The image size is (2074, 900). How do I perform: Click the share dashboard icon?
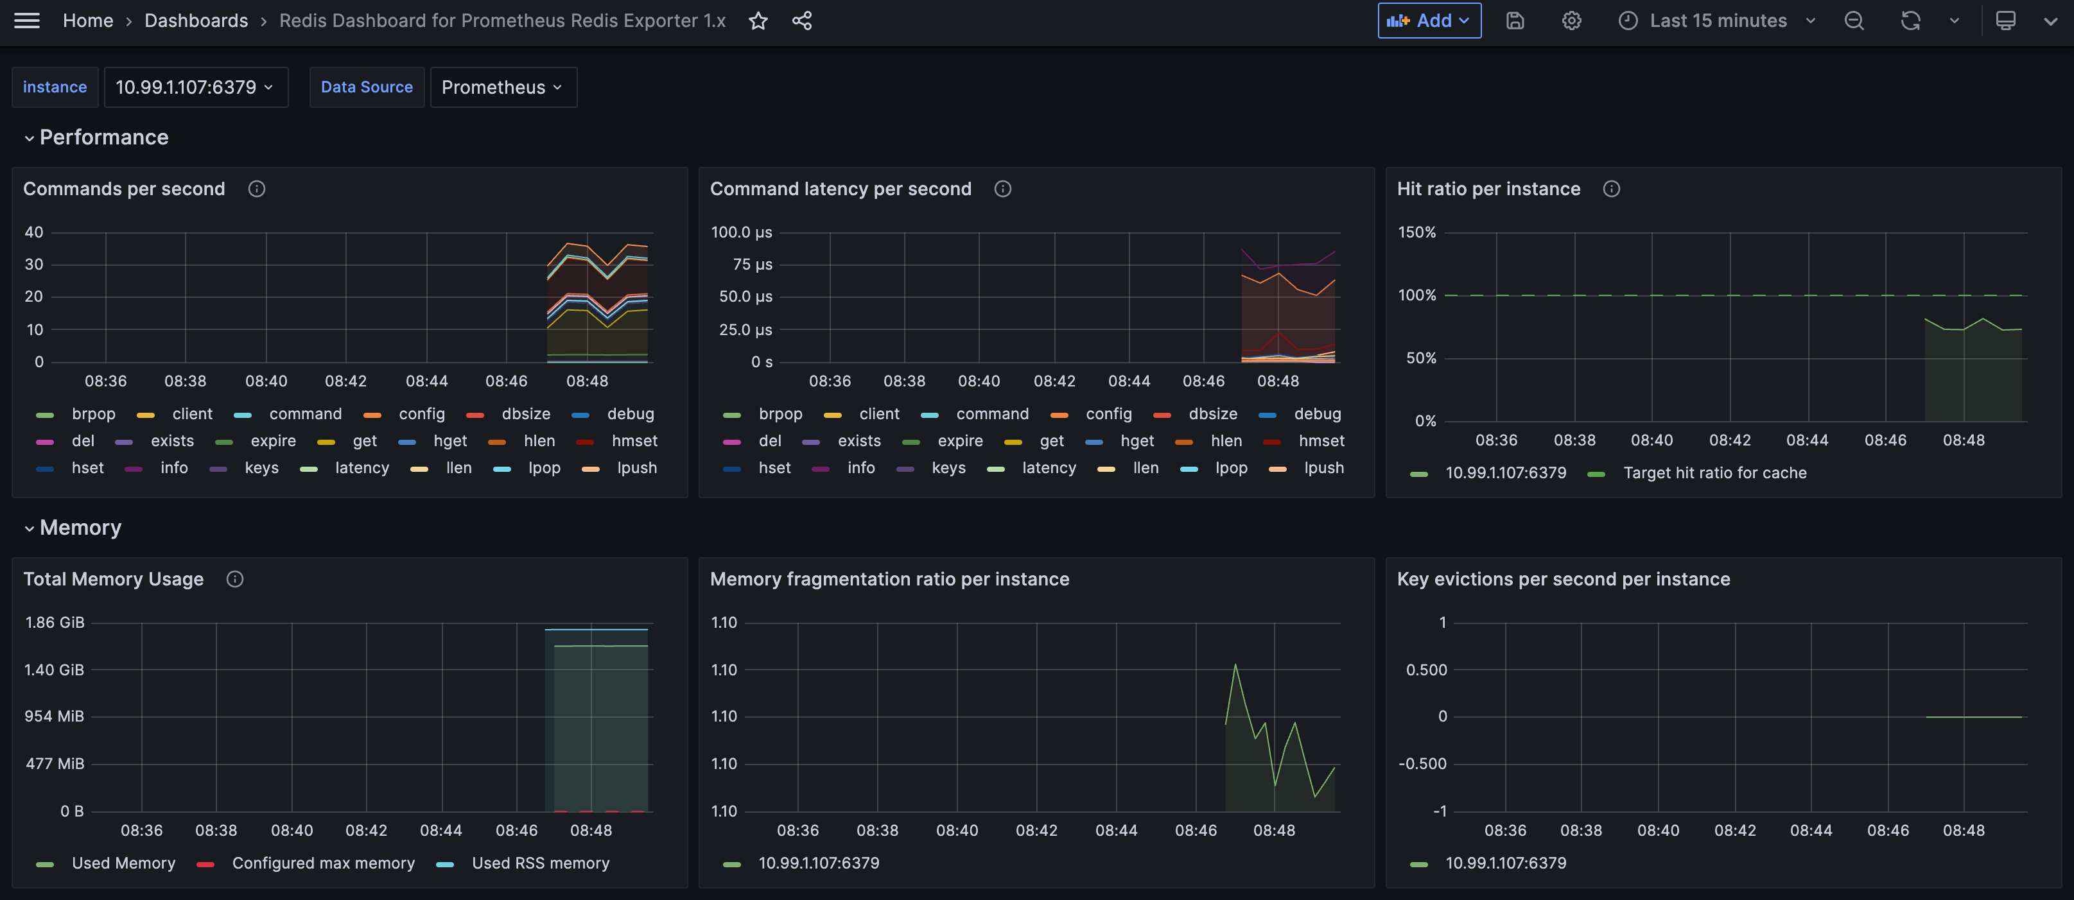click(801, 21)
